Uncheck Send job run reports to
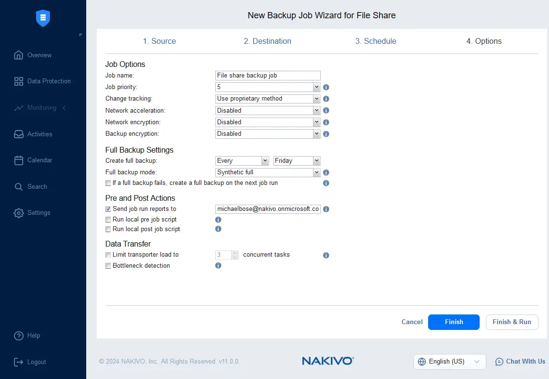The width and height of the screenshot is (549, 379). point(108,209)
